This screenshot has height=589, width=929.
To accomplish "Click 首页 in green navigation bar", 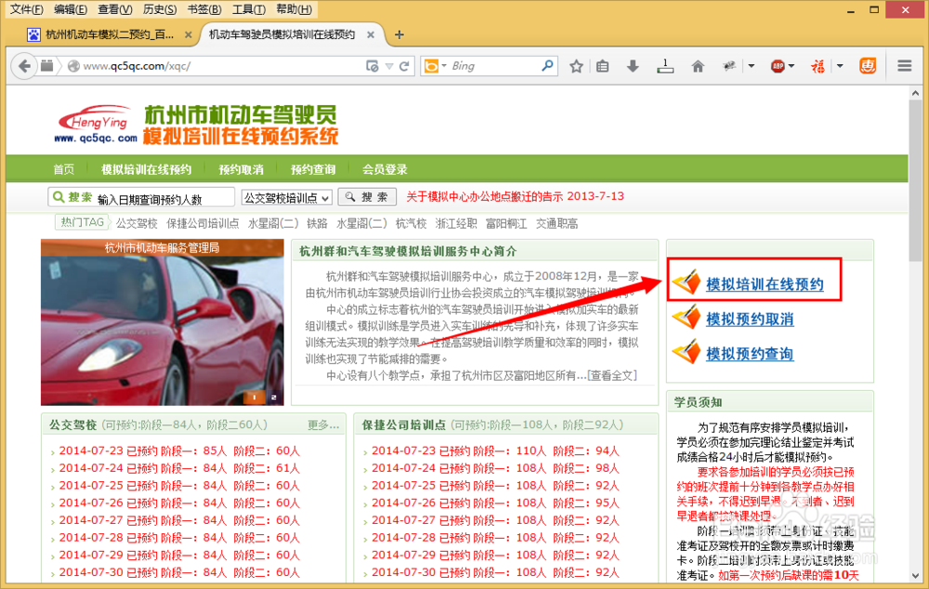I will pyautogui.click(x=64, y=169).
